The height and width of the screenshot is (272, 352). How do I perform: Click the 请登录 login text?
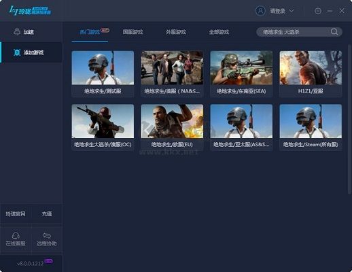click(277, 11)
